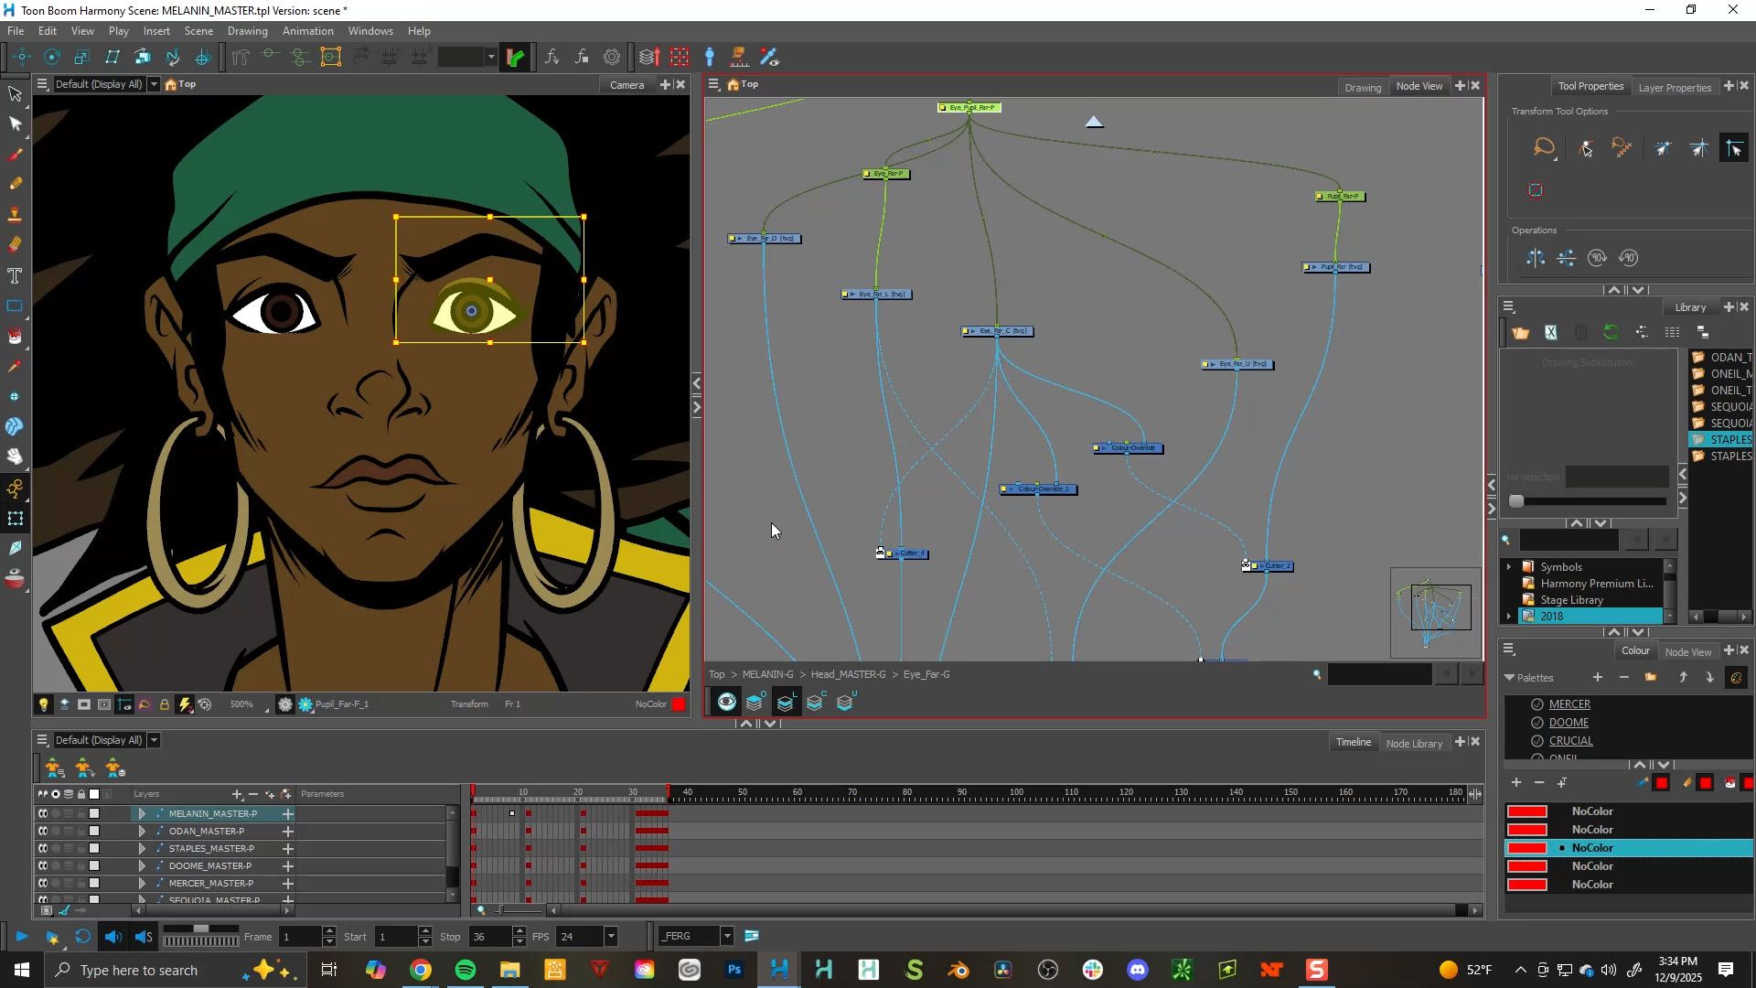
Task: Click Head_MASTER-G in node breadcrumb
Action: tap(848, 674)
